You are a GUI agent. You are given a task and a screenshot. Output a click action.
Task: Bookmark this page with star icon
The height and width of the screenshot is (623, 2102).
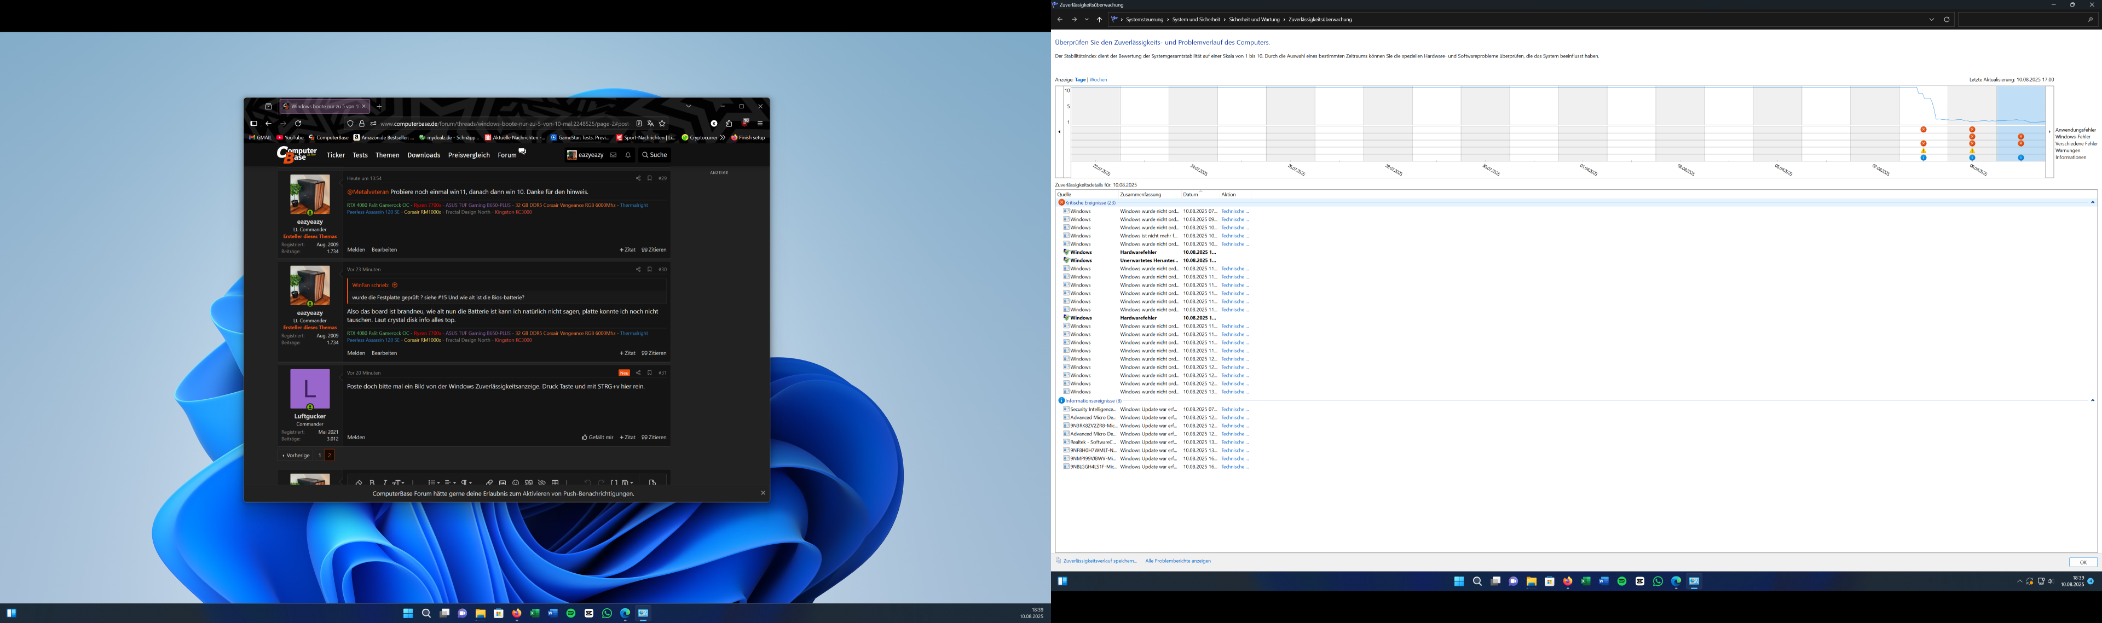662,124
